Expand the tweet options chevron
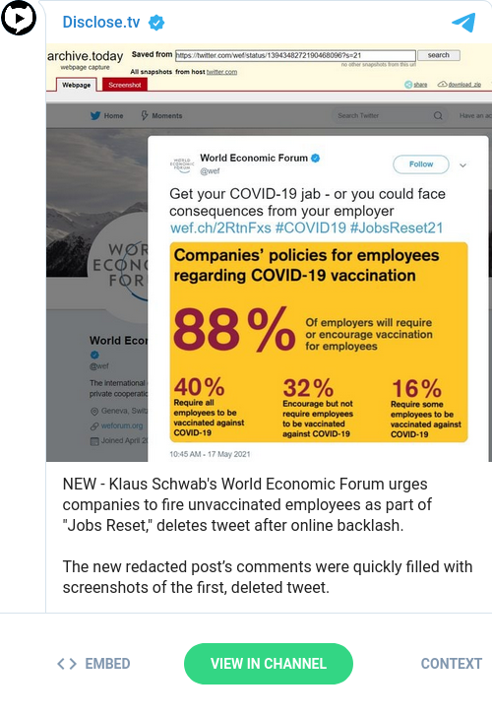The width and height of the screenshot is (492, 717). point(462,165)
